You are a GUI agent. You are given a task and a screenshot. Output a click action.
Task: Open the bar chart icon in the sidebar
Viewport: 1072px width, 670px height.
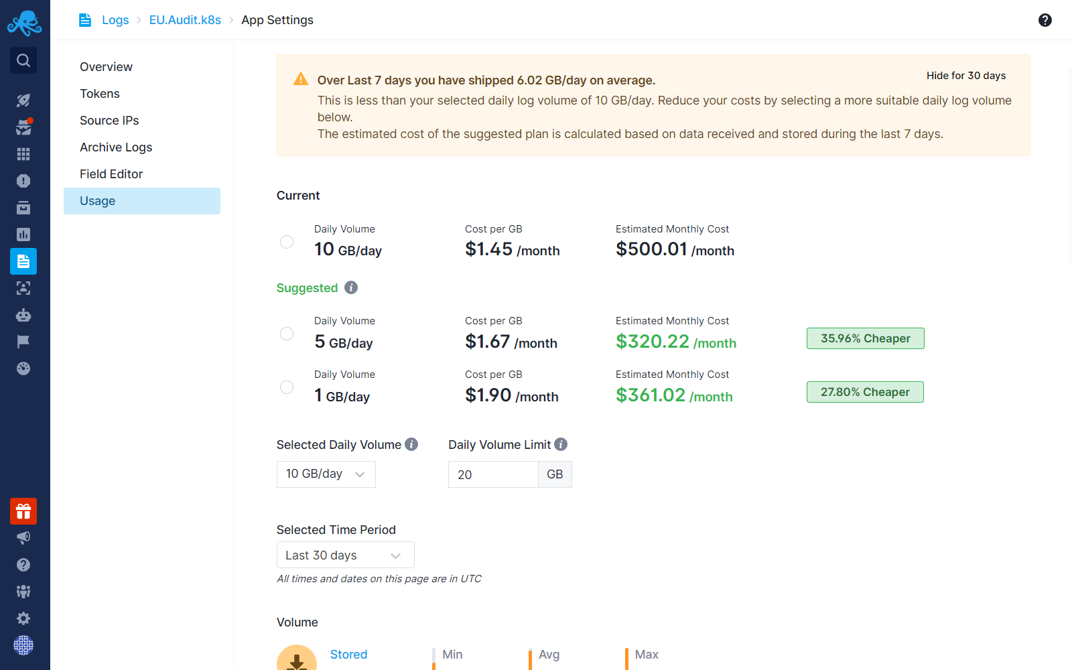pyautogui.click(x=23, y=234)
